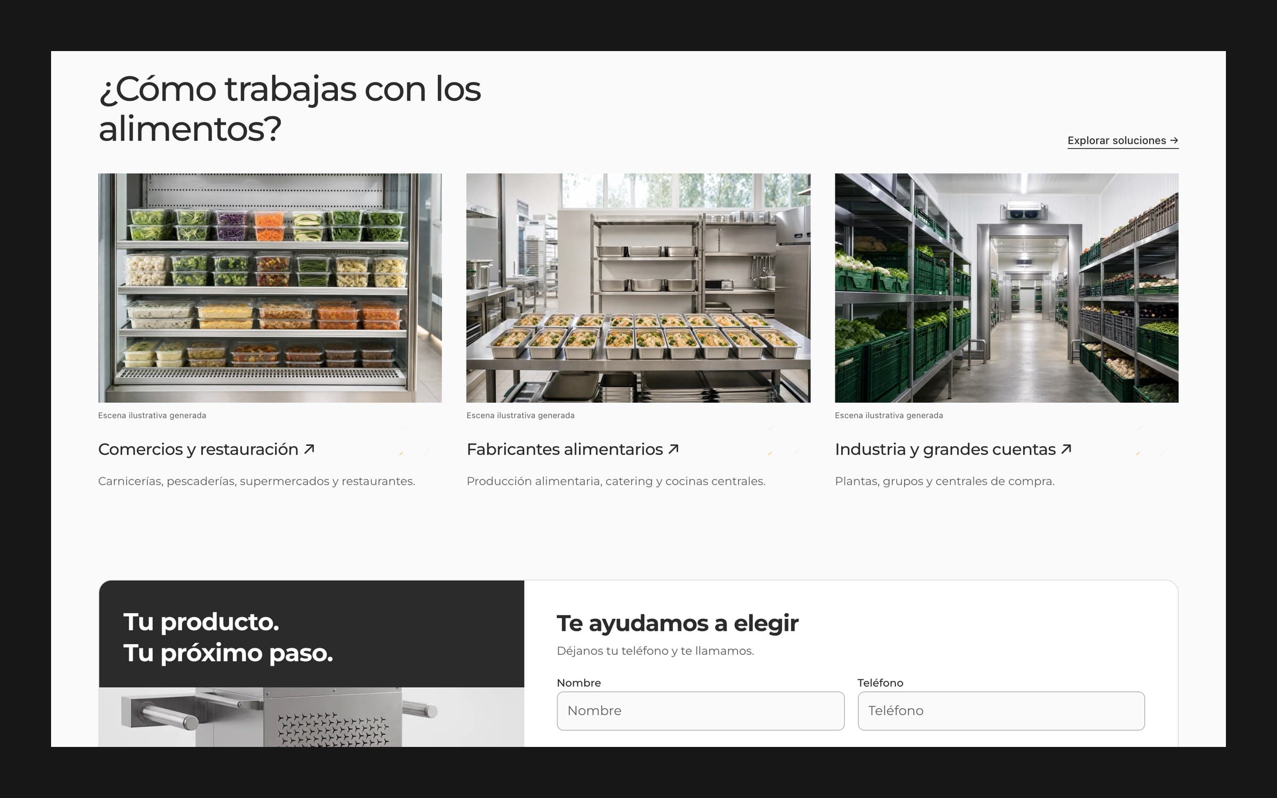Click the arrow beside Industria y grandes cuentas
1277x798 pixels.
tap(1066, 449)
